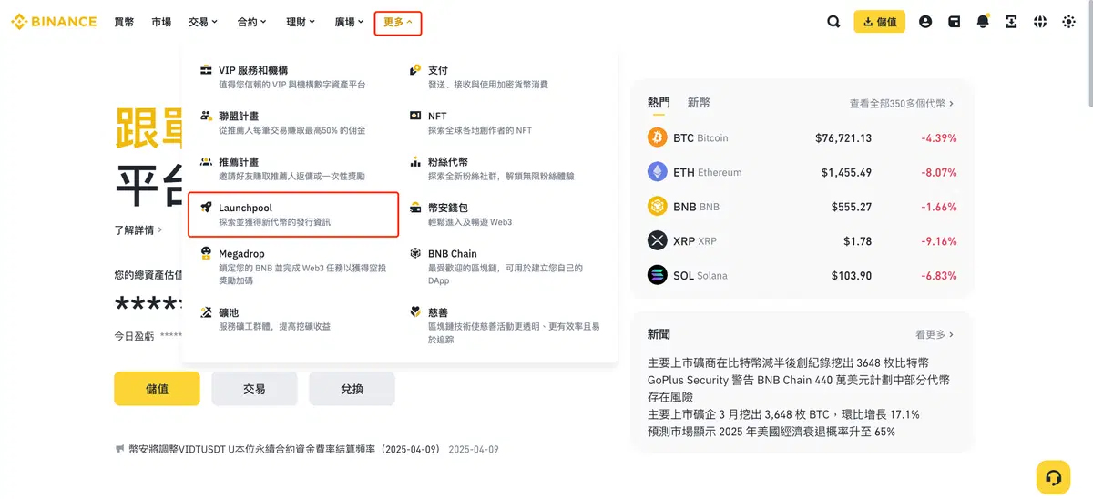
Task: Switch to the 新幣 tab
Action: point(699,103)
